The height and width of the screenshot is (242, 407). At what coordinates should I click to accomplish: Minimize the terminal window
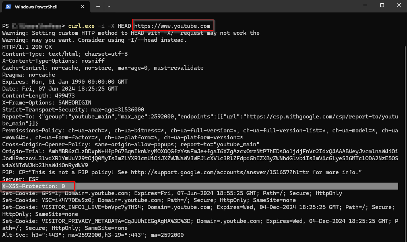click(365, 5)
